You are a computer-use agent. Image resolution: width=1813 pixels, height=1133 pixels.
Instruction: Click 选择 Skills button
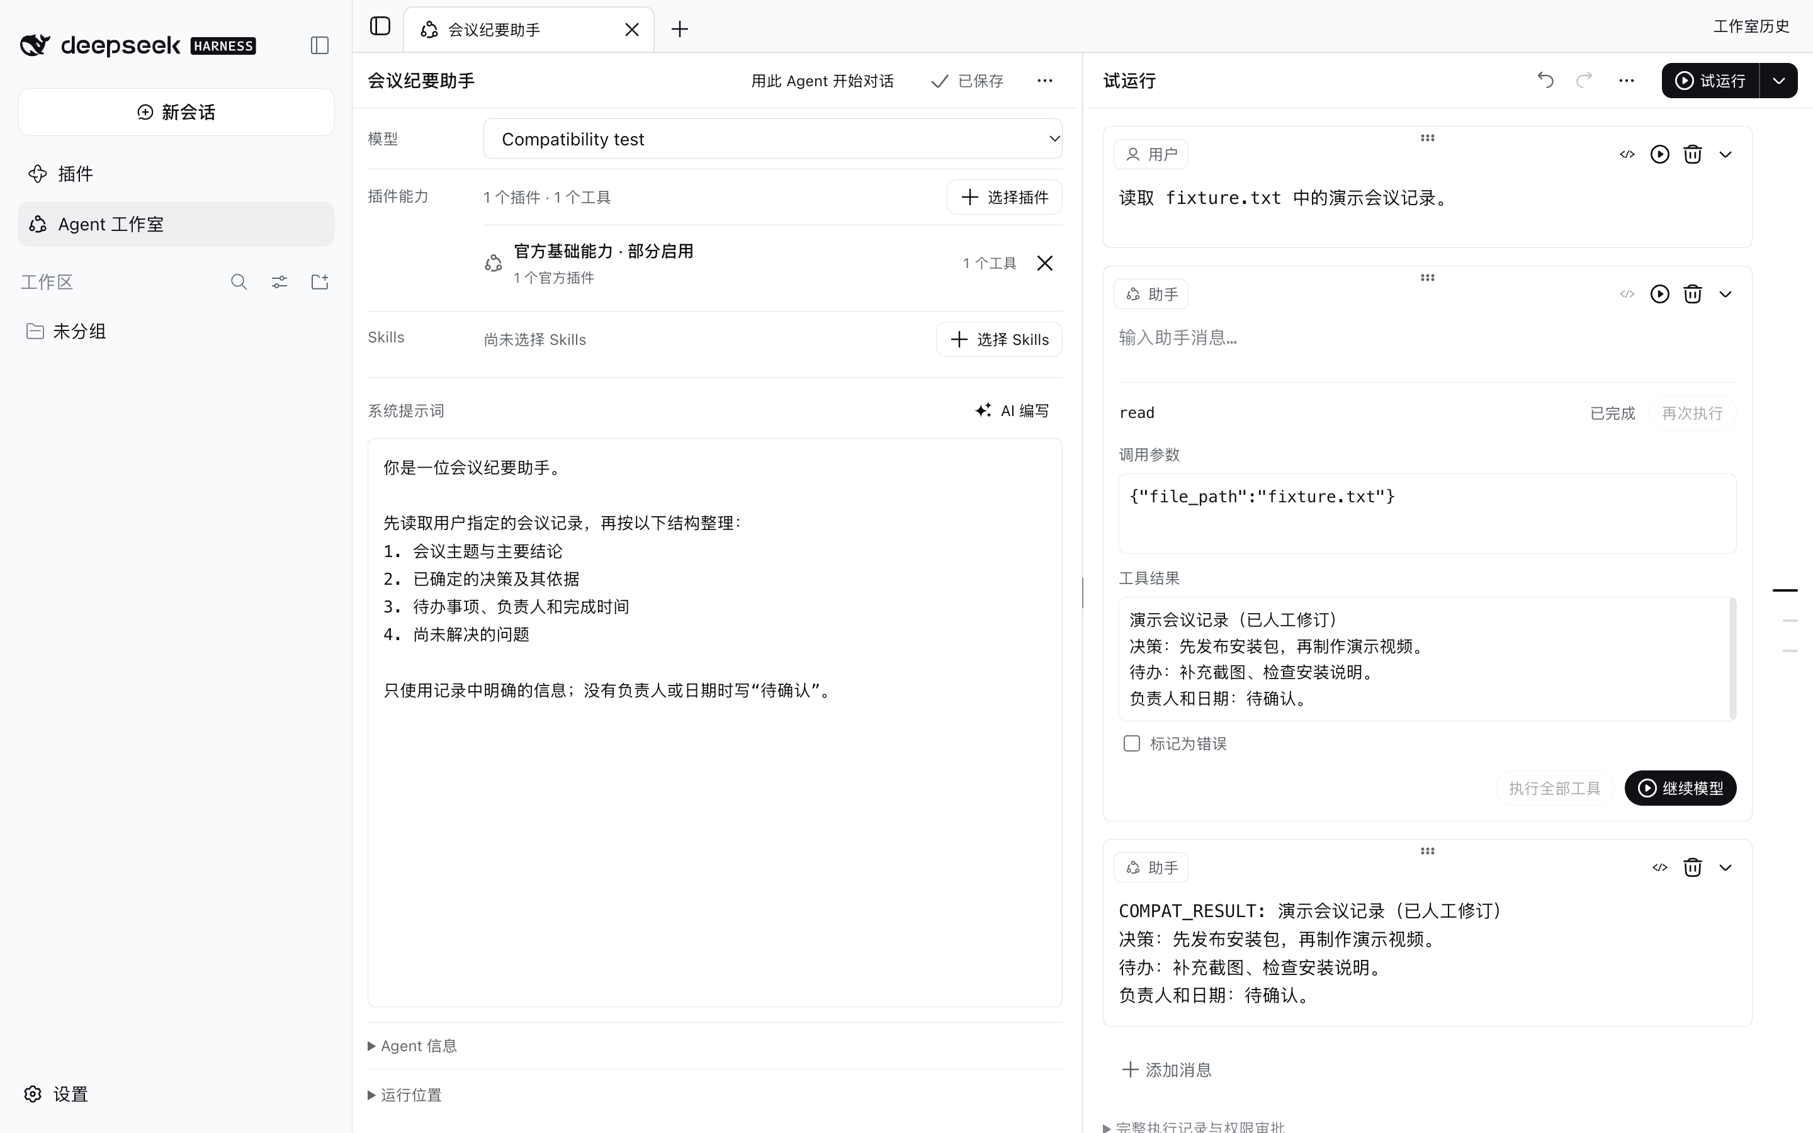(998, 339)
